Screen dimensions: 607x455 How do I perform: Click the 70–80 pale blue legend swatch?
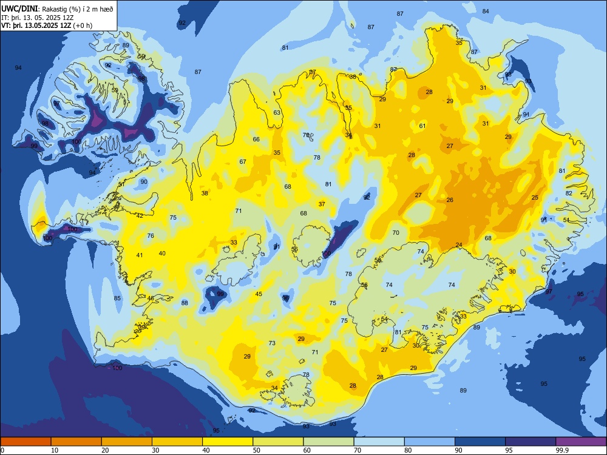(379, 442)
